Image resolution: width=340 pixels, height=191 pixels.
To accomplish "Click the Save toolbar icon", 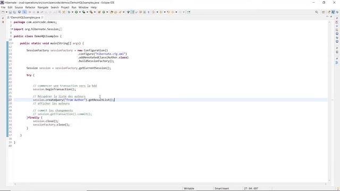I will coord(10,12).
